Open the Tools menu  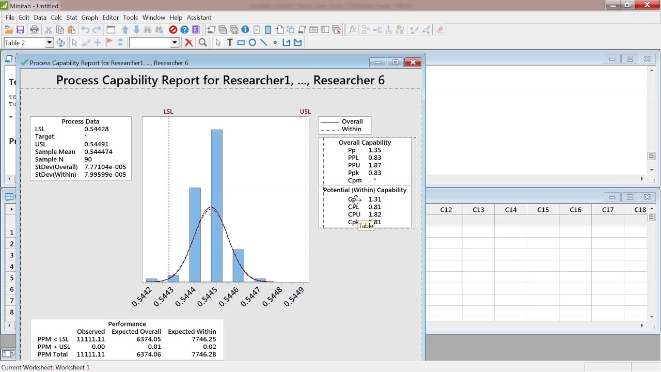point(130,18)
